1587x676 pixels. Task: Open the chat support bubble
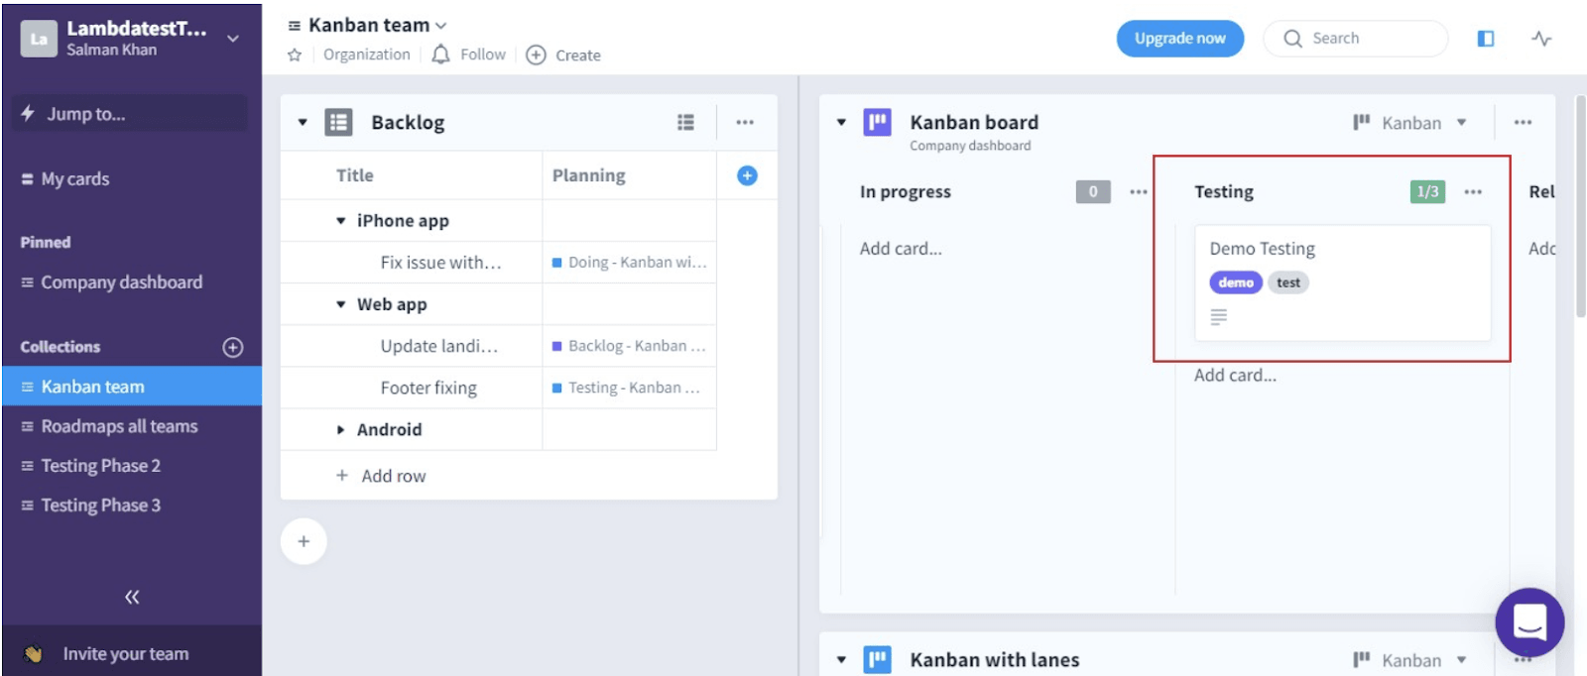pyautogui.click(x=1529, y=622)
